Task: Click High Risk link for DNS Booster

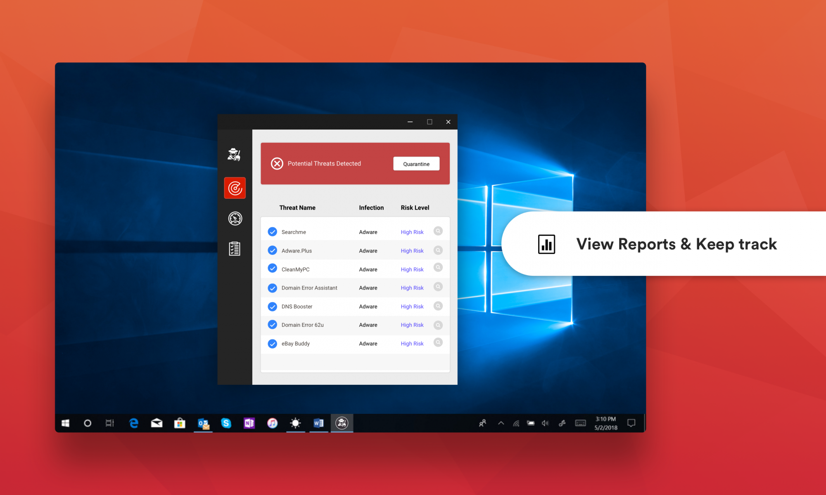Action: click(x=412, y=306)
